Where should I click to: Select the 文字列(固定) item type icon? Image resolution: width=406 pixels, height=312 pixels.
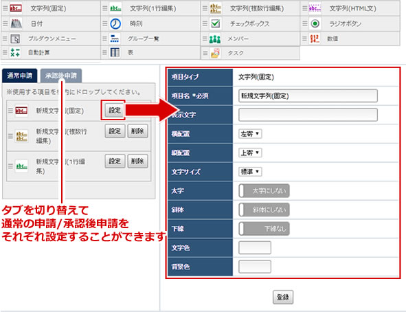pyautogui.click(x=16, y=8)
